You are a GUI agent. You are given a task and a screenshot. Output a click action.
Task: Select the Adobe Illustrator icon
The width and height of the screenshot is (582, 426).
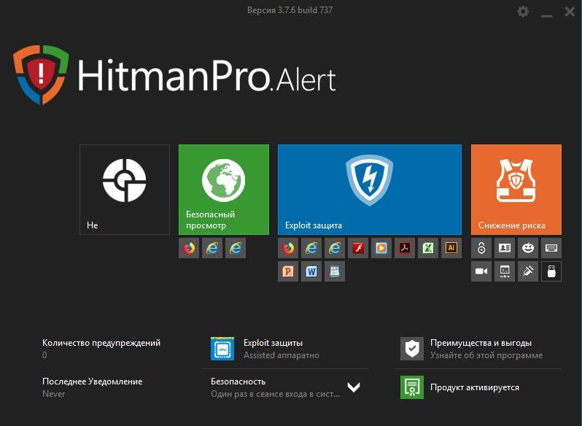coord(451,248)
